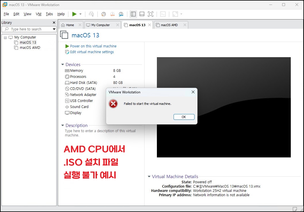The image size is (304, 212).
Task: Open the Tabs menu
Action: point(49,14)
